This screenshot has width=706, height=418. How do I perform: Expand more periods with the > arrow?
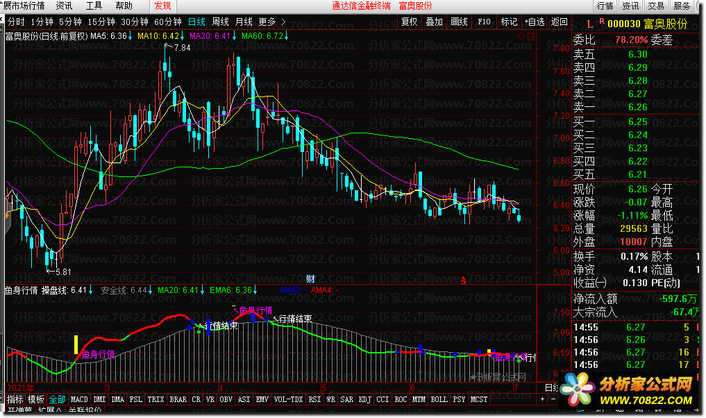(283, 22)
